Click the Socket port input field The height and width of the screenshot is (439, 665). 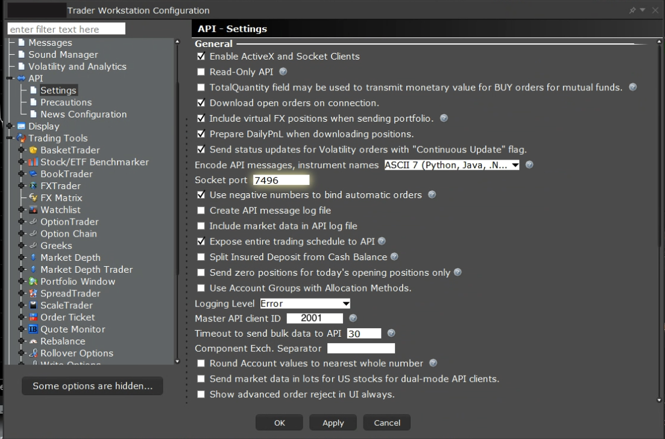(281, 180)
